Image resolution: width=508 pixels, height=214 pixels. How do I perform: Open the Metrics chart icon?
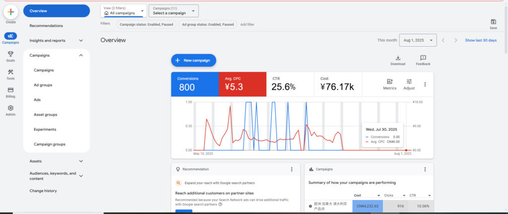click(x=389, y=82)
